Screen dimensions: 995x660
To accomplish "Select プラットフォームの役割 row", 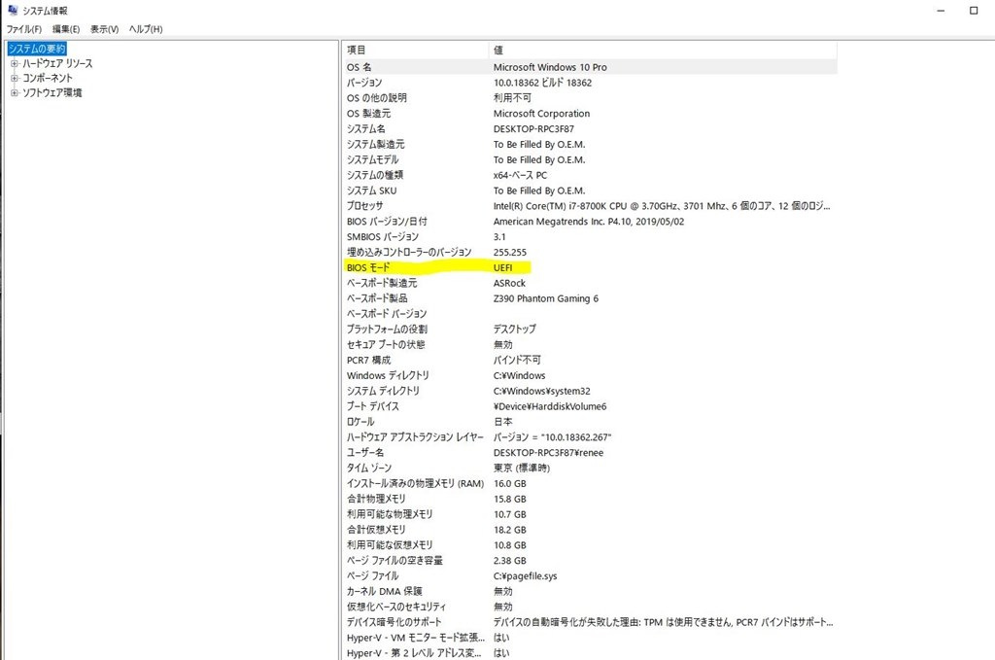I will point(590,329).
